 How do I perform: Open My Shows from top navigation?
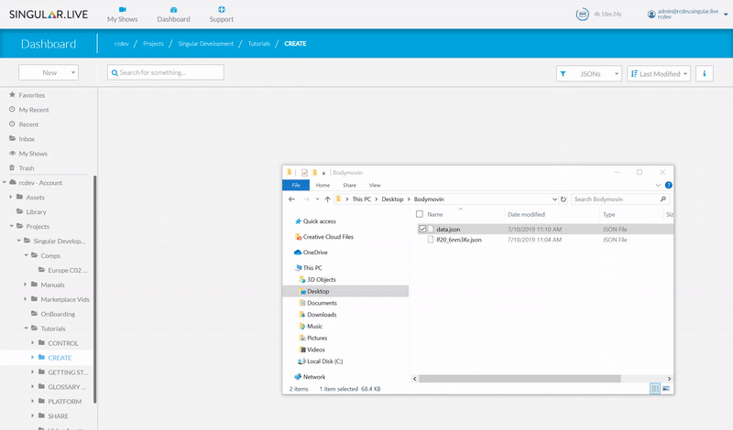click(x=122, y=15)
